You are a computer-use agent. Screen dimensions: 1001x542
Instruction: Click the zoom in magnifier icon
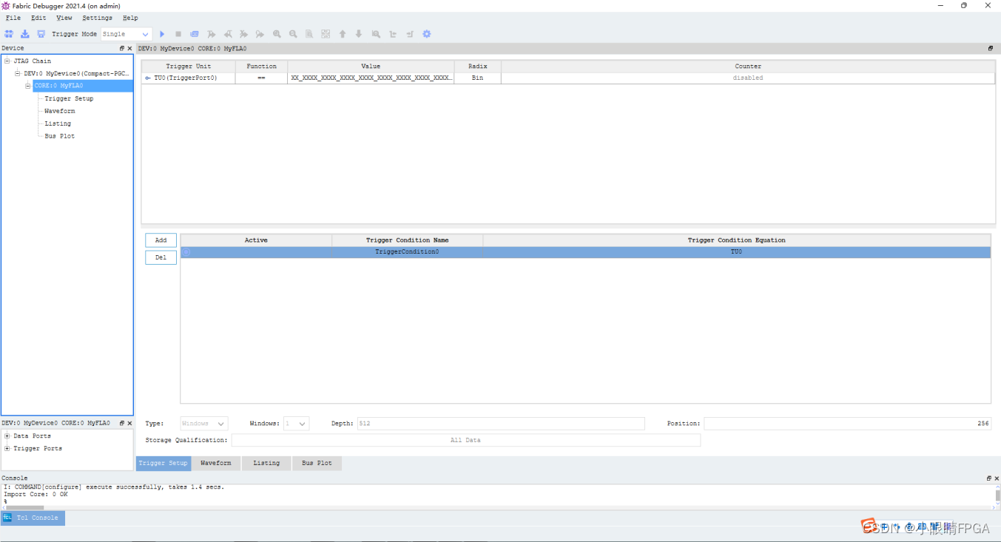tap(277, 34)
